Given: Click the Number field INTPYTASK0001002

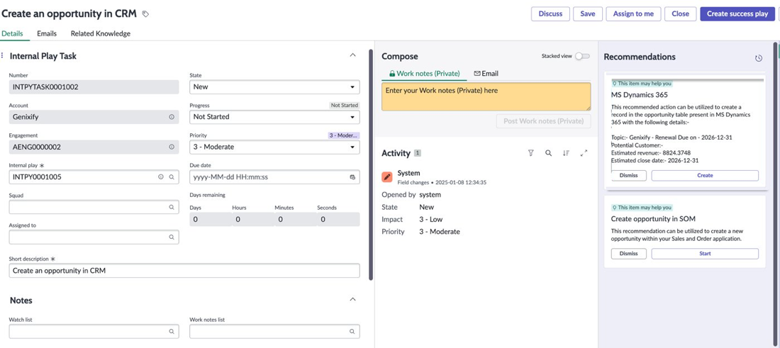Looking at the screenshot, I should click(x=94, y=87).
